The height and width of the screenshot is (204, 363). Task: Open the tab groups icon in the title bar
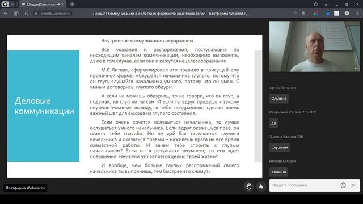point(315,4)
